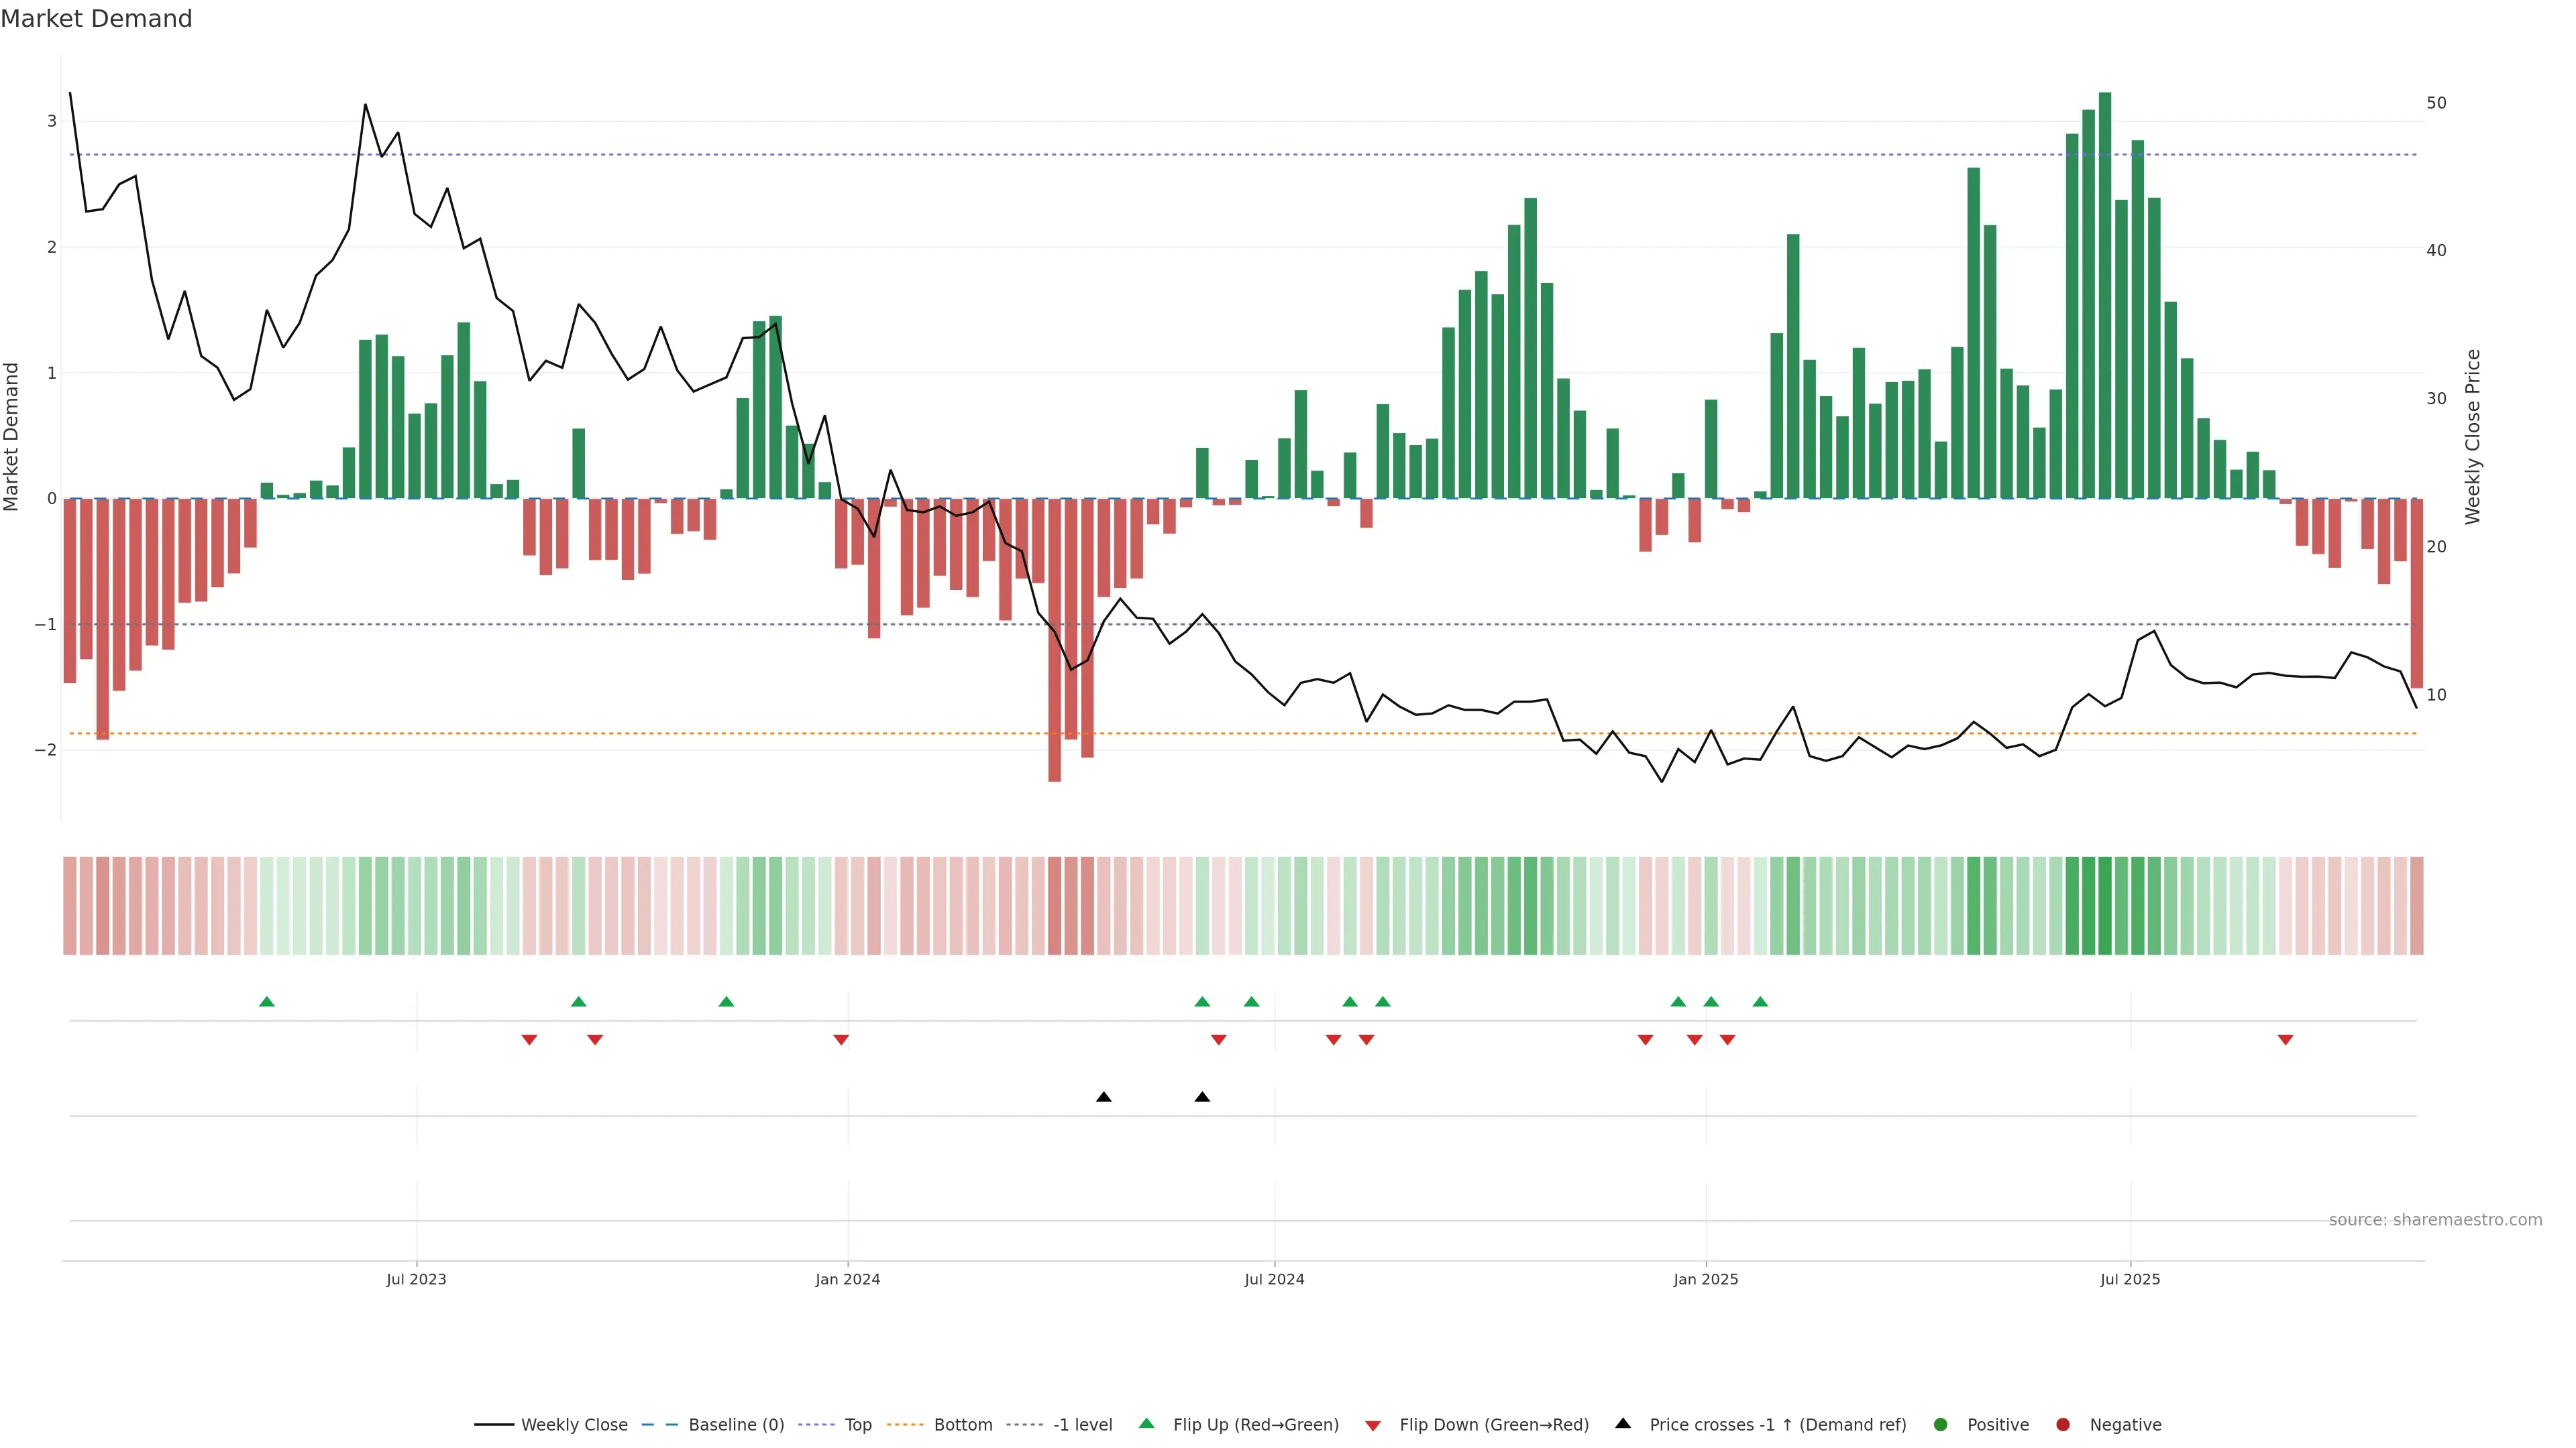
Task: Click the Flip Down red triangle legend icon
Action: point(1372,1425)
